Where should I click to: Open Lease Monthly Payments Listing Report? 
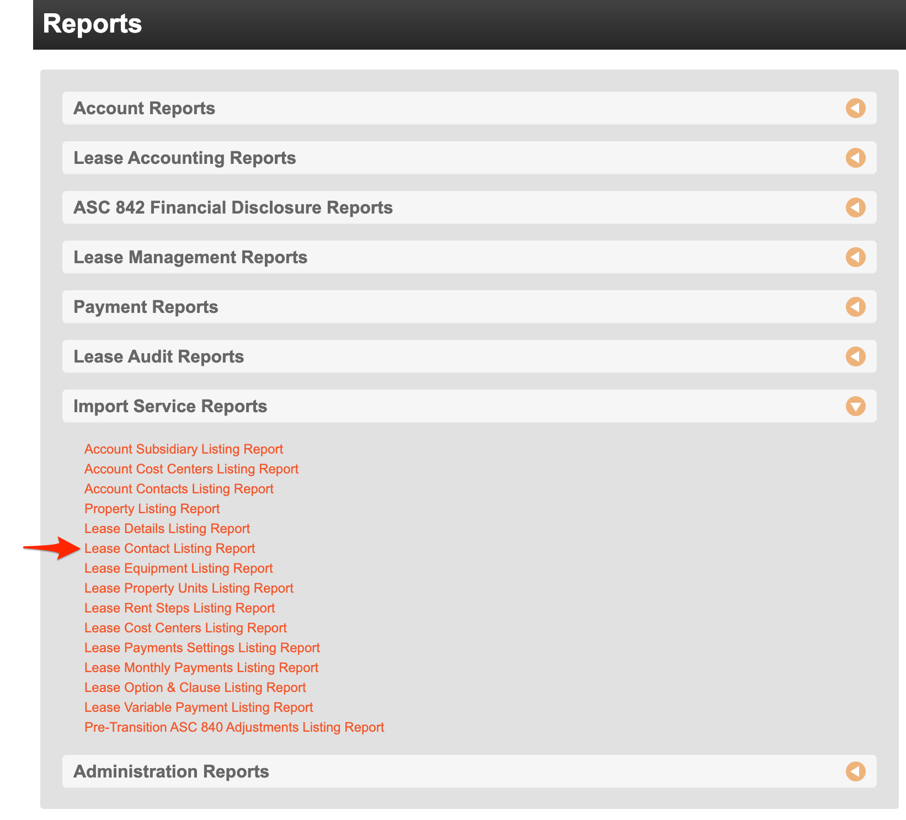(201, 668)
